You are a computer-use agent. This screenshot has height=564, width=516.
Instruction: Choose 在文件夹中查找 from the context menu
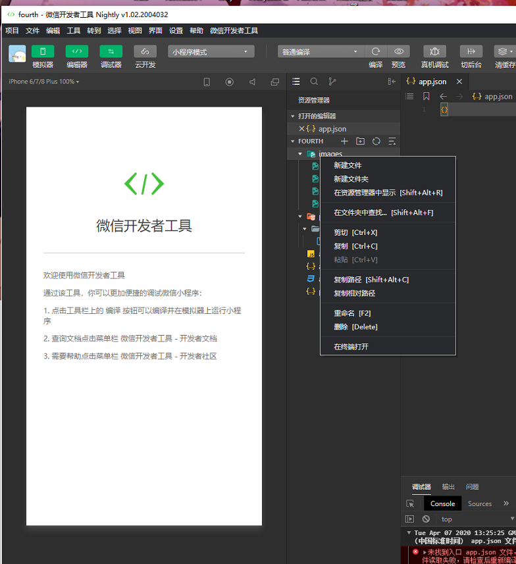(x=388, y=213)
